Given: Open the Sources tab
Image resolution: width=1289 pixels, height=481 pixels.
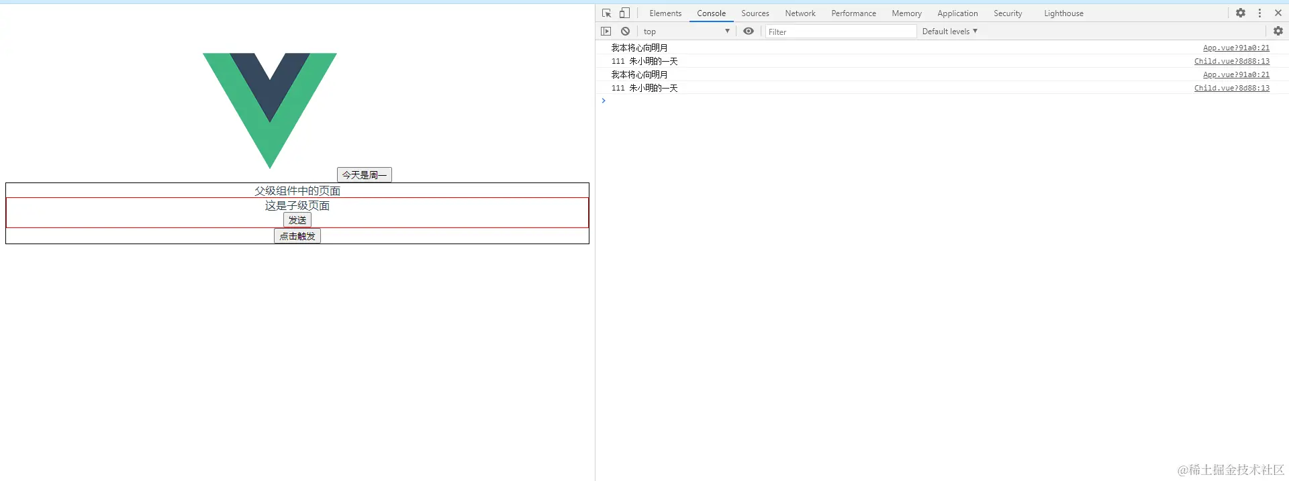Looking at the screenshot, I should click(x=755, y=13).
